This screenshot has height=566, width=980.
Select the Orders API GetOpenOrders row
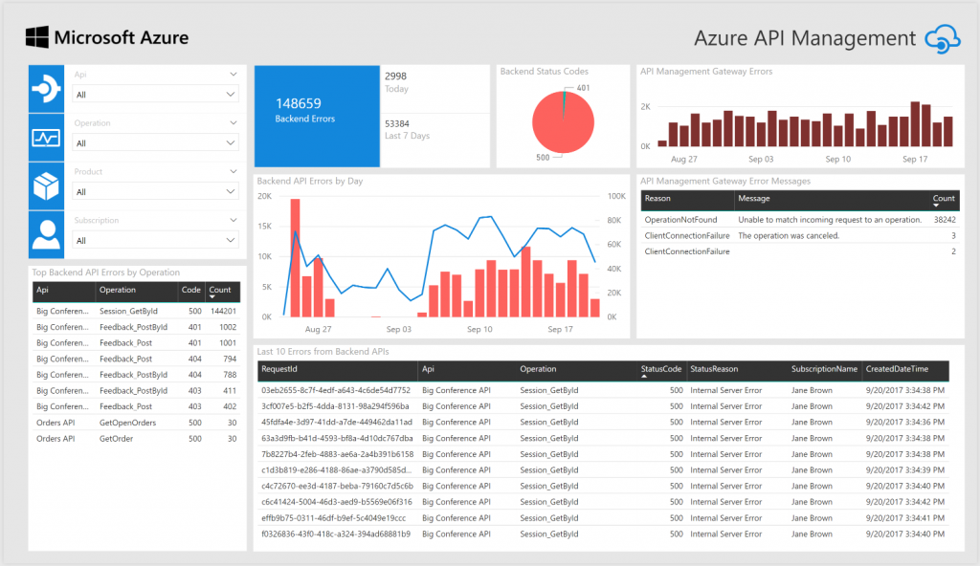pos(136,423)
